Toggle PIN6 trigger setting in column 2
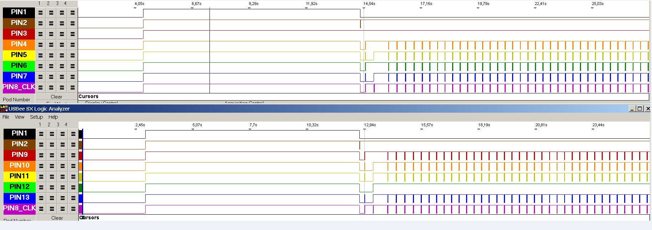The width and height of the screenshot is (652, 230). (x=51, y=66)
